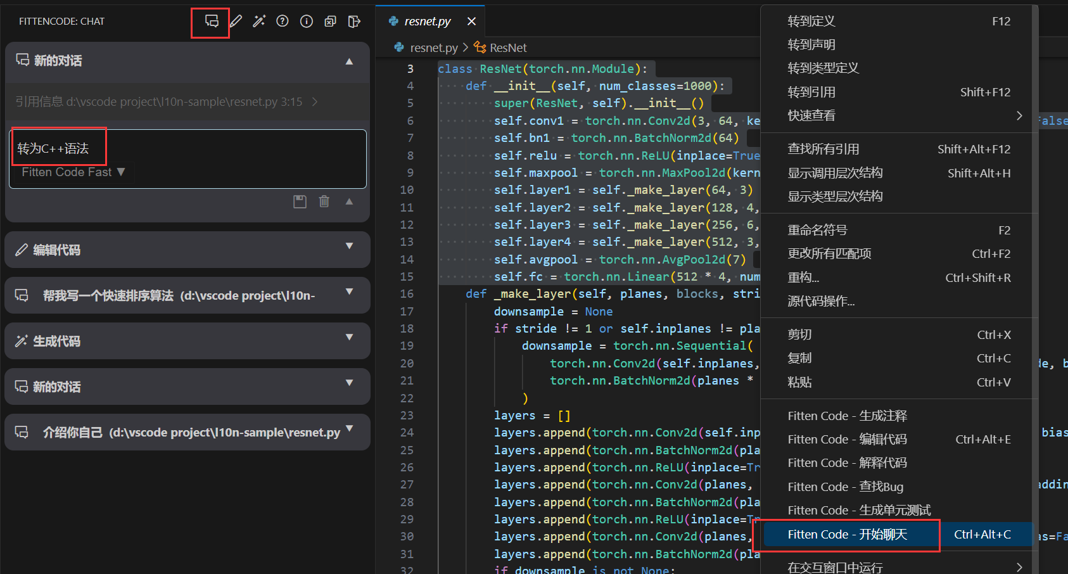Click the magic wand generate code icon
The height and width of the screenshot is (574, 1068).
(x=259, y=22)
